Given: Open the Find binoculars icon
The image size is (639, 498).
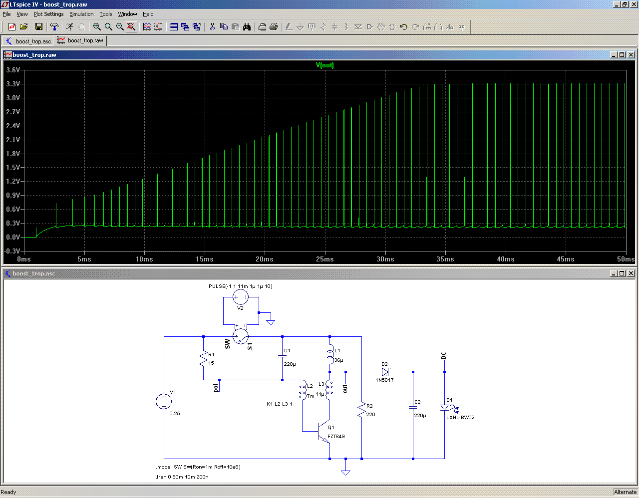Looking at the screenshot, I should click(247, 27).
